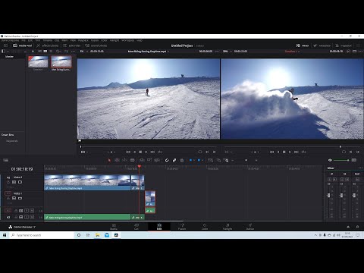364x273 pixels.
Task: Open the Inspector panel
Action: pos(344,45)
